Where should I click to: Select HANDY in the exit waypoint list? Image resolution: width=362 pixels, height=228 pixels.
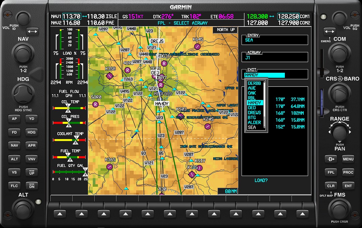tap(255, 103)
